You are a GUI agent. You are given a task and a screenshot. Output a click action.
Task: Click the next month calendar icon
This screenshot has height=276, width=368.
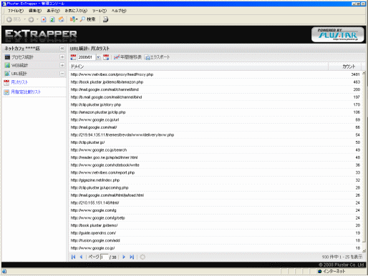[106, 57]
